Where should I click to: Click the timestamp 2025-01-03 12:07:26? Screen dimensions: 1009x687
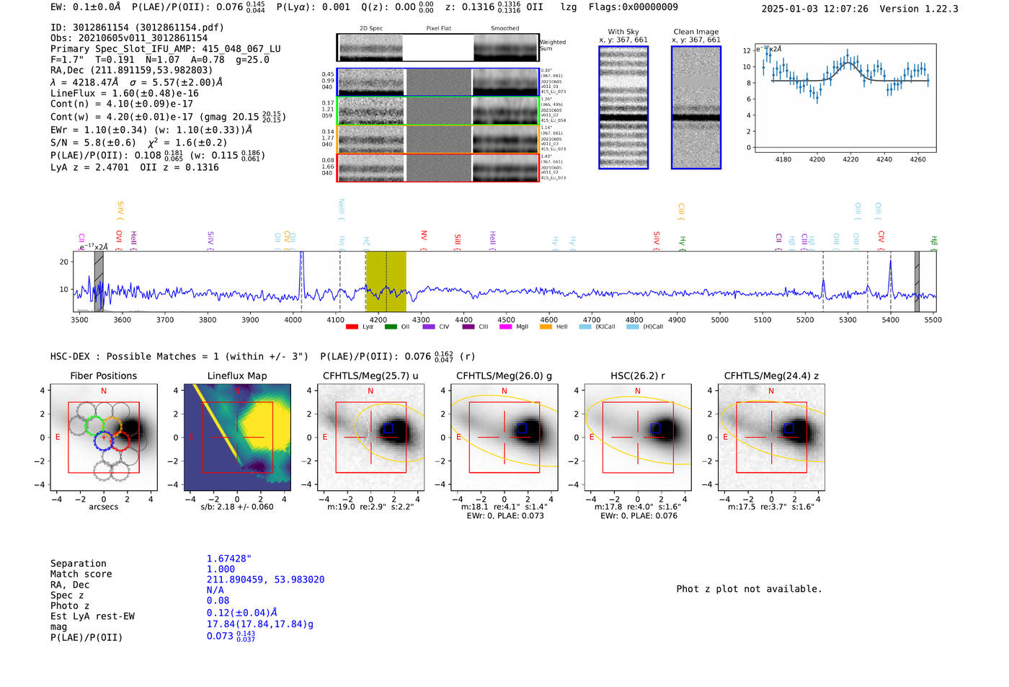click(815, 9)
